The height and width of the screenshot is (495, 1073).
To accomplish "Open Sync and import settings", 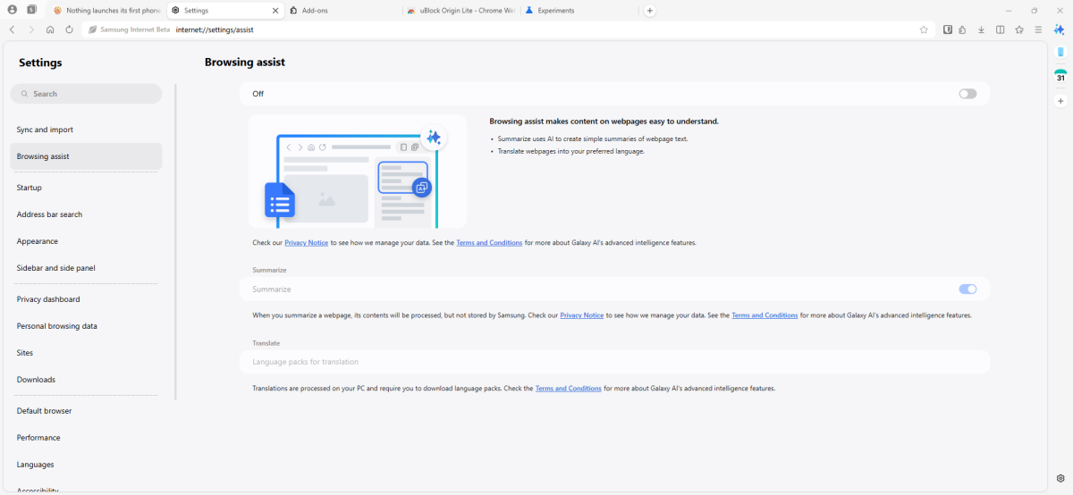I will [x=86, y=130].
